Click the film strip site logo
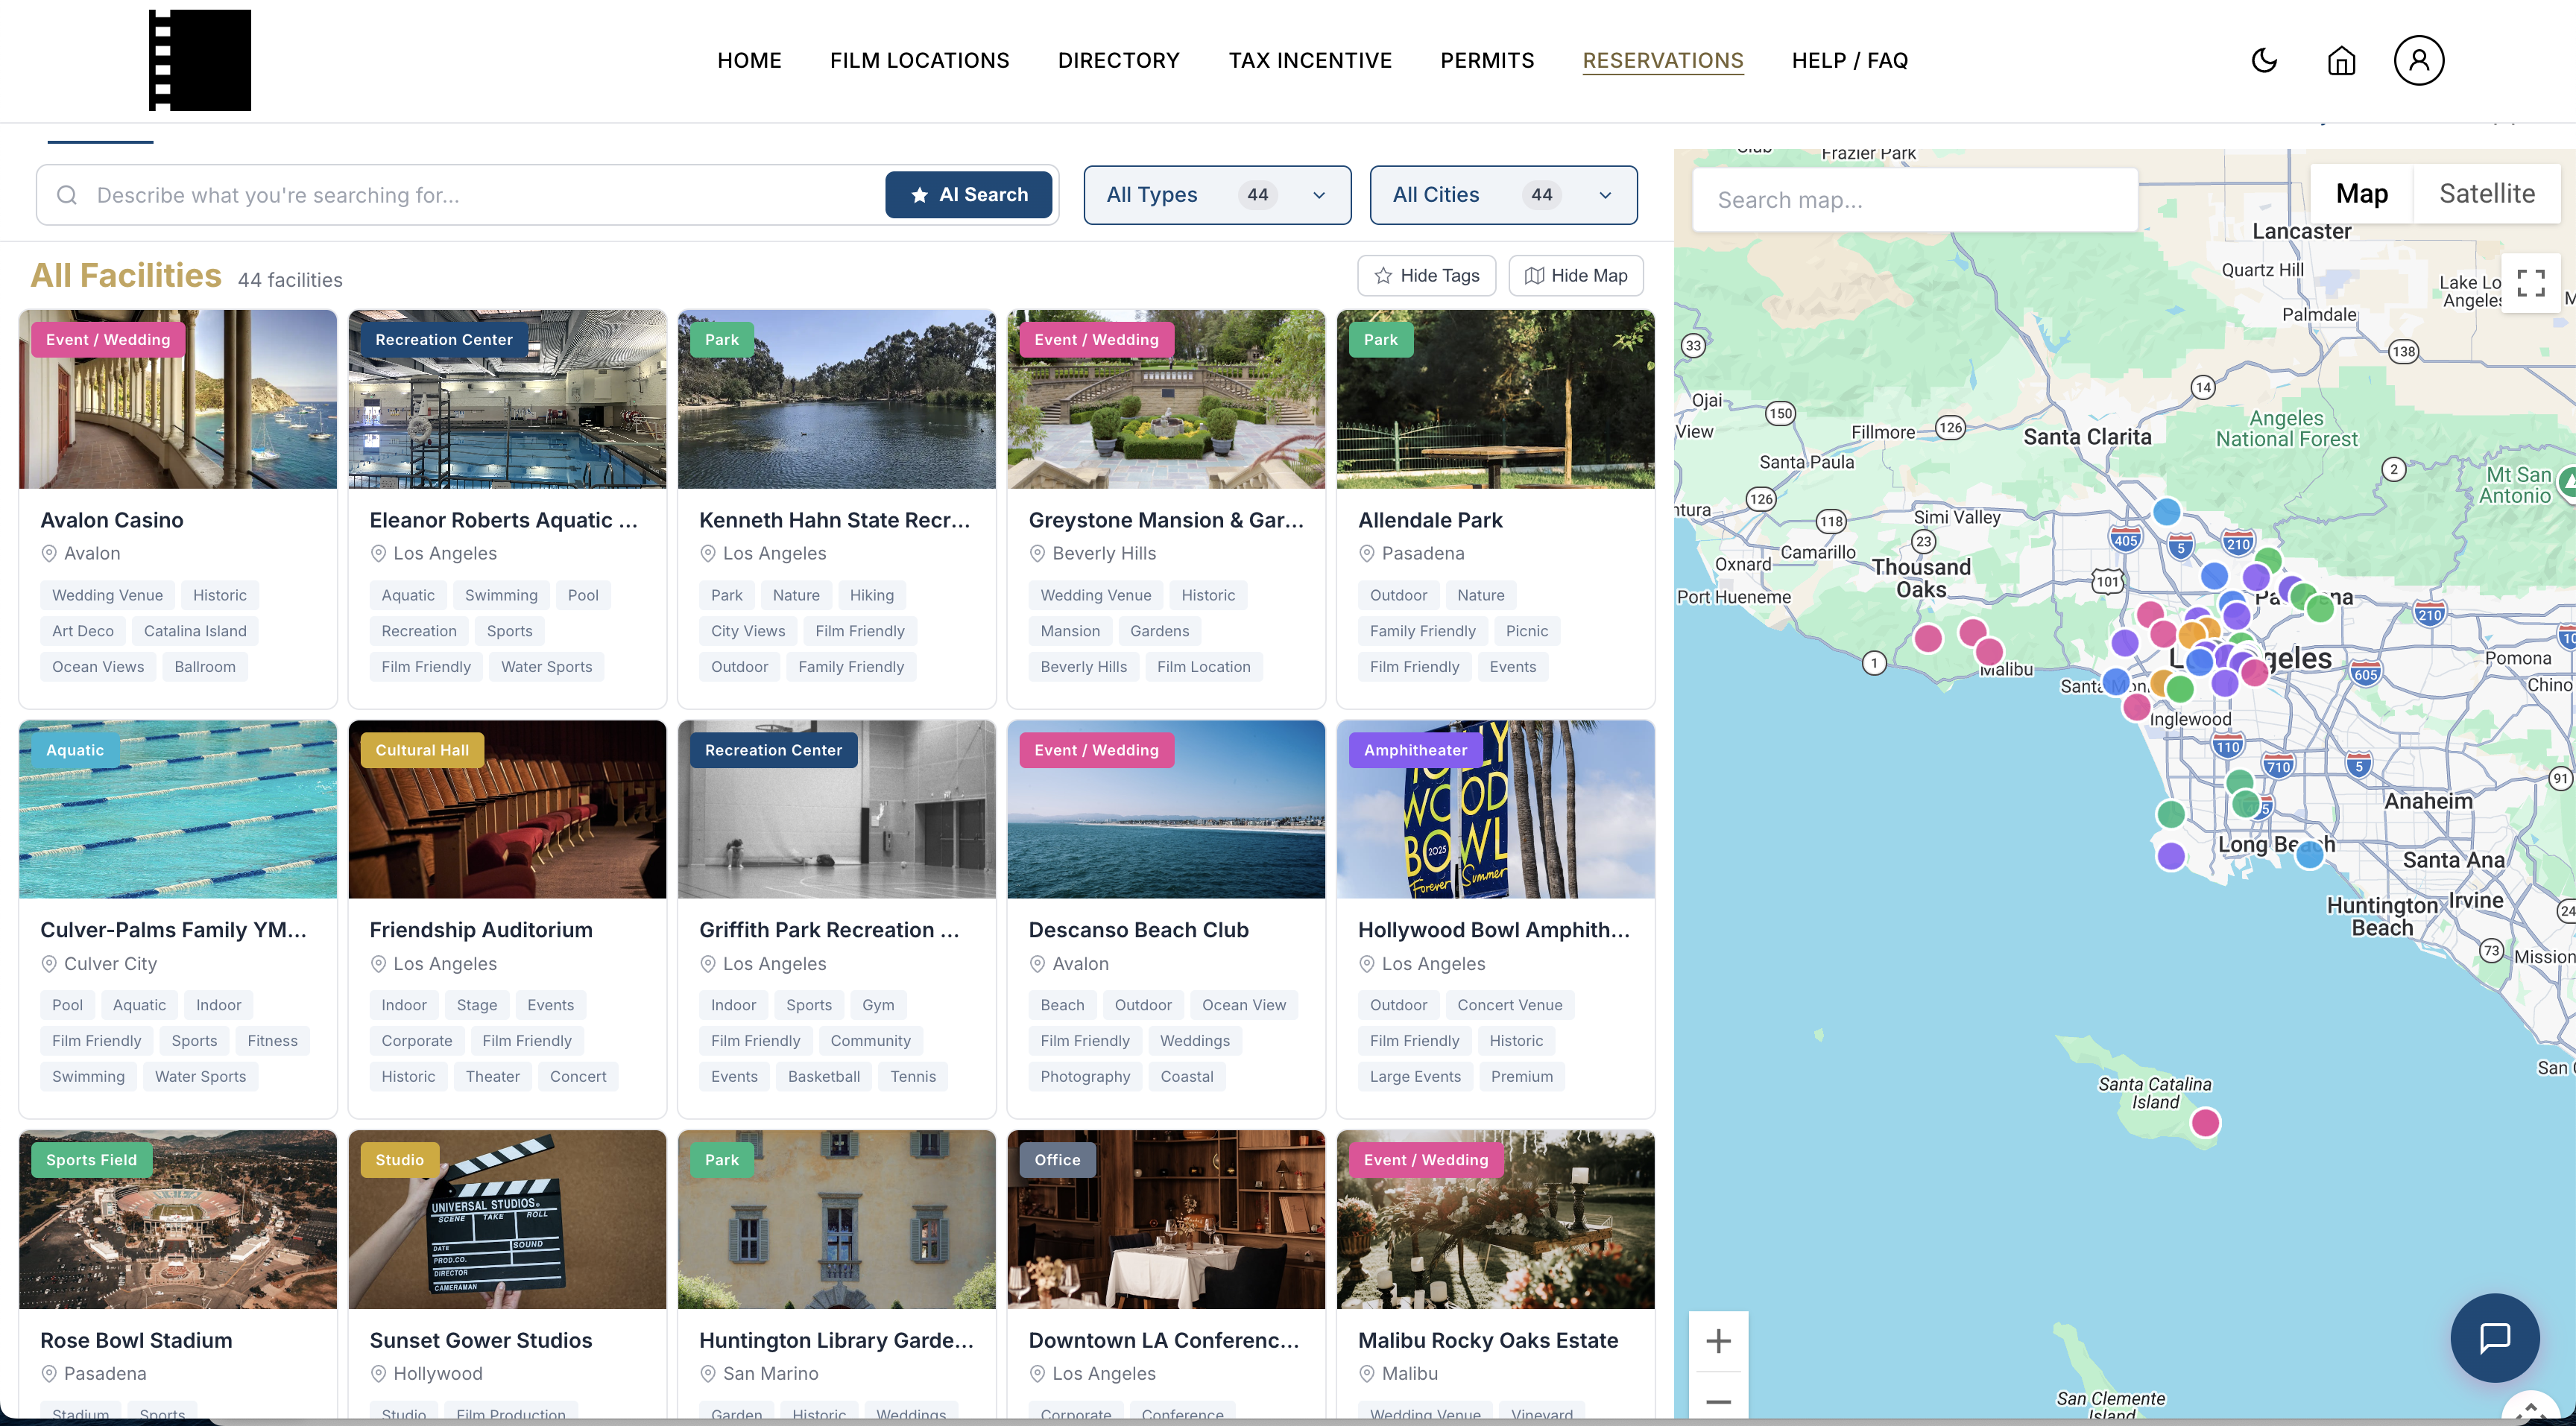The image size is (2576, 1426). click(200, 60)
